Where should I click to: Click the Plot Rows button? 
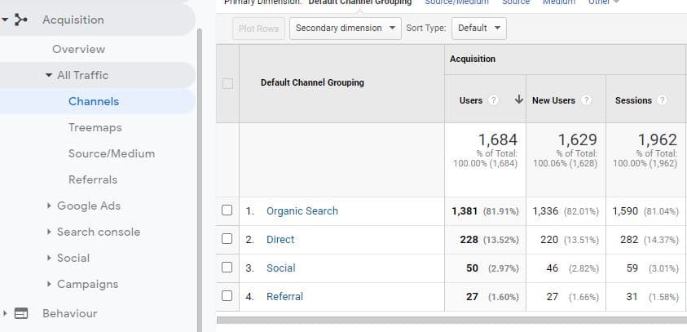click(x=258, y=29)
